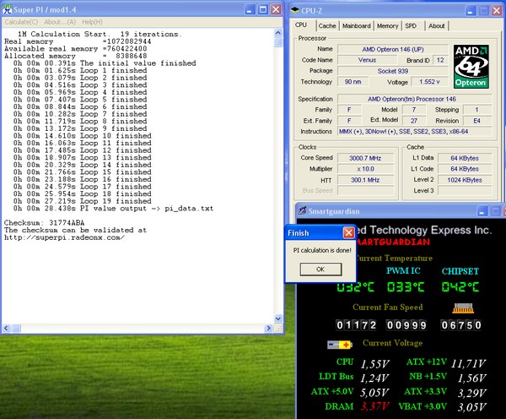Click the LDT Bus voltage 1,24V
The width and height of the screenshot is (506, 419).
(375, 378)
